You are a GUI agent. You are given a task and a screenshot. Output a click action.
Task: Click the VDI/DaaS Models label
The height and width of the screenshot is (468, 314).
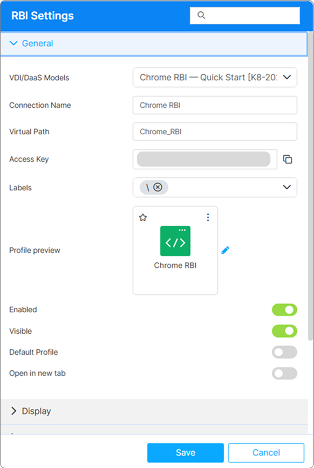click(x=39, y=78)
